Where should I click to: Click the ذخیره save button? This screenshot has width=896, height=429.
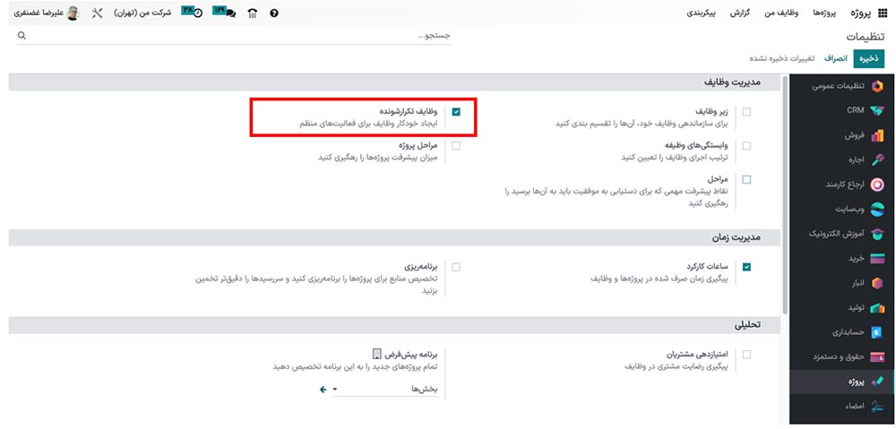(869, 58)
